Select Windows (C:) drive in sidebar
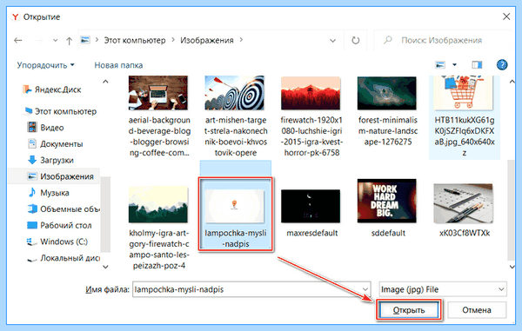522x331 pixels. (57, 242)
